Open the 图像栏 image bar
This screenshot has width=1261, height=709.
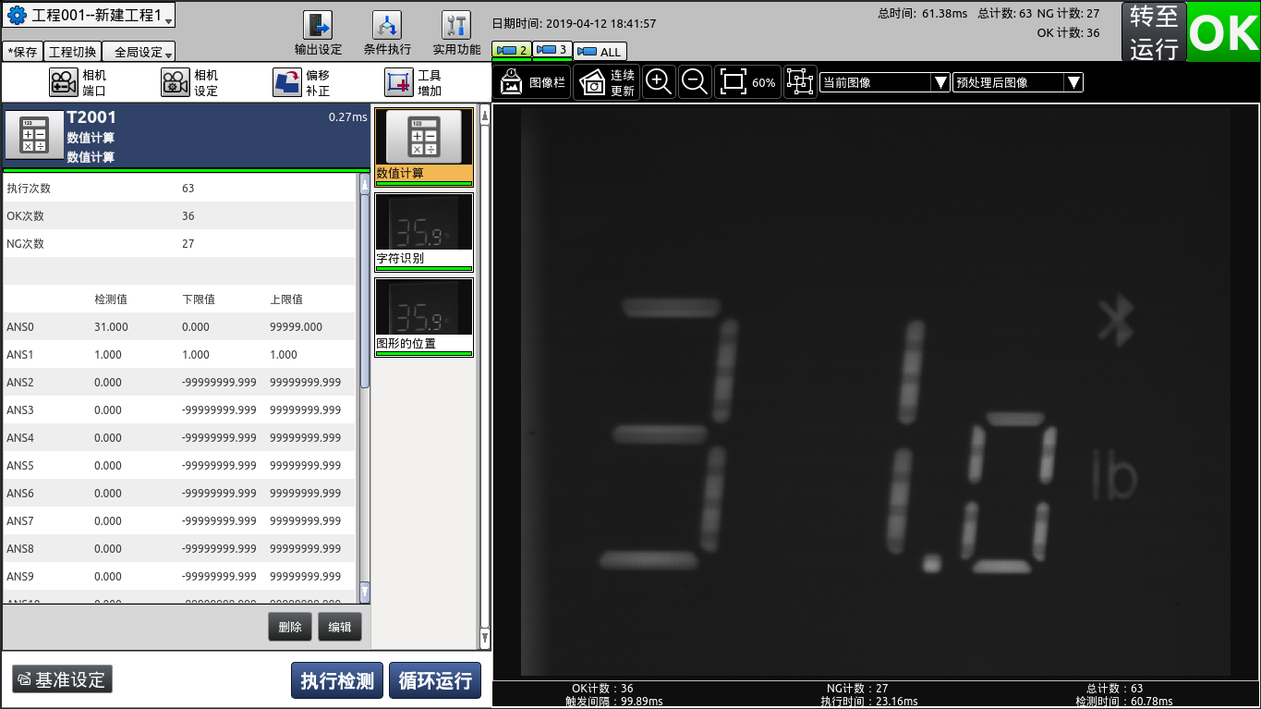click(x=532, y=82)
